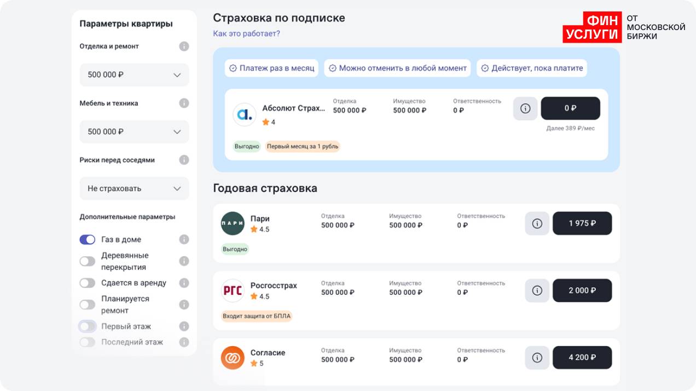The width and height of the screenshot is (696, 391).
Task: Click info icon beside Мебель и техника
Action: (x=184, y=103)
